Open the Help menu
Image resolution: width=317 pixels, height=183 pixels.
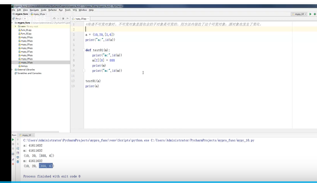91,10
